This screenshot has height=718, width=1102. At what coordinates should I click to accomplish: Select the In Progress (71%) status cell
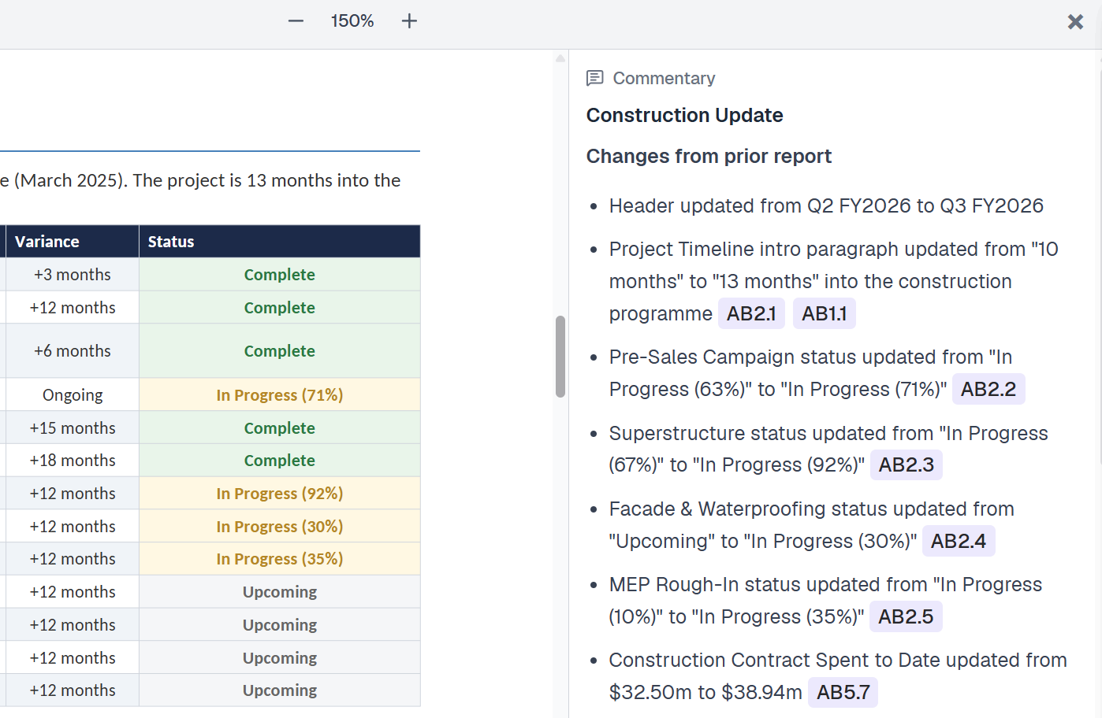pyautogui.click(x=279, y=395)
